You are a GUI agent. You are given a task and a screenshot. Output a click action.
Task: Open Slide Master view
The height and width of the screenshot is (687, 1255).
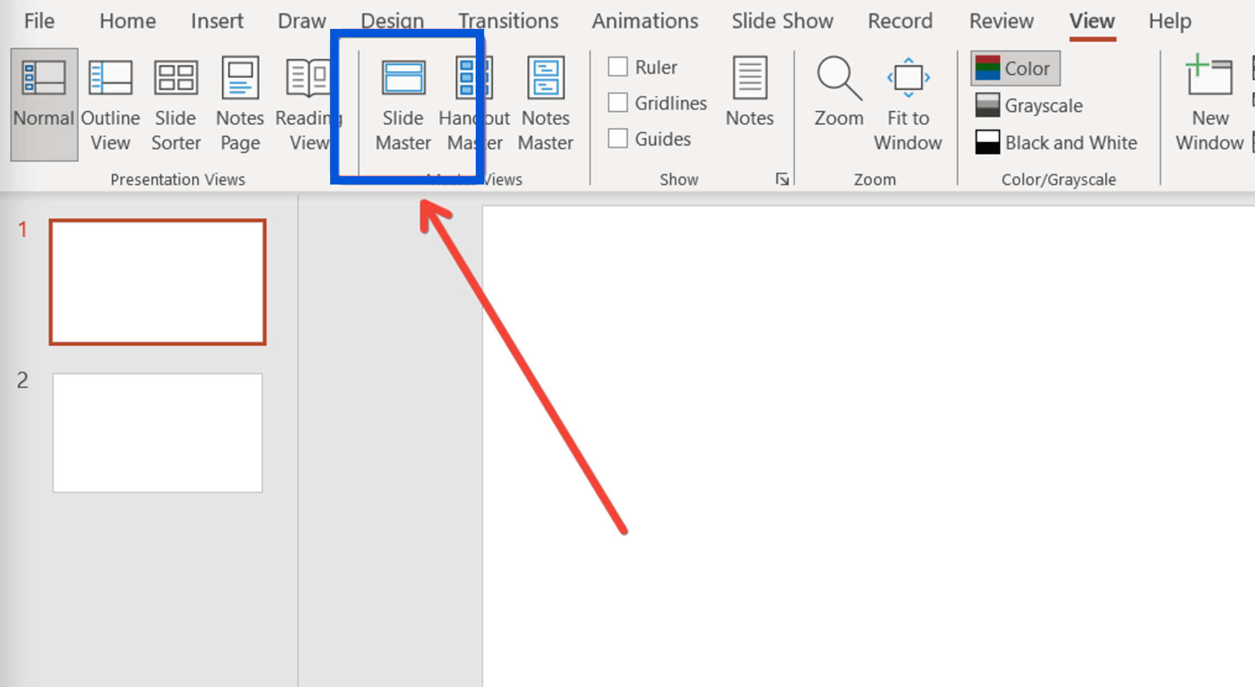click(x=403, y=104)
